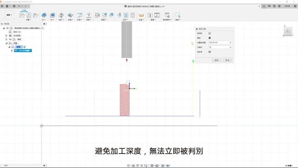Click the ViewCube face at top right of the canvas
This screenshot has width=298, height=168.
click(x=288, y=31)
